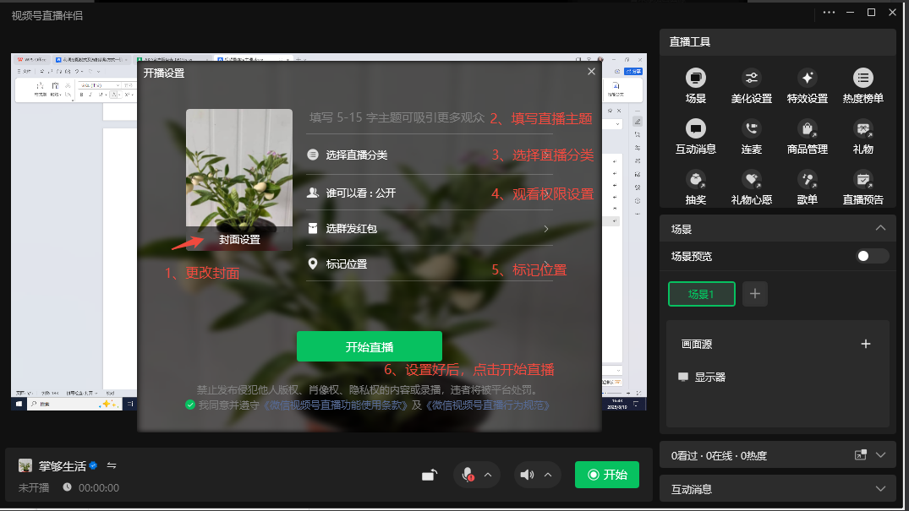The image size is (909, 511).
Task: Click the live topic input field
Action: 397,118
